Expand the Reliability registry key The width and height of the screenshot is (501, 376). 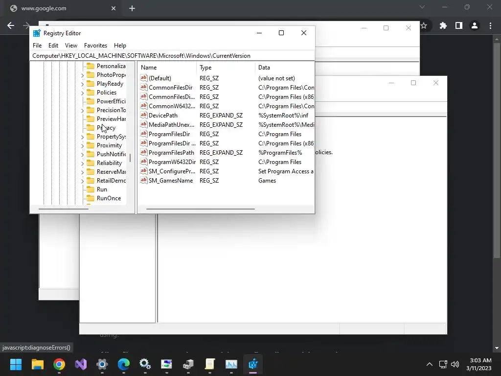82,164
